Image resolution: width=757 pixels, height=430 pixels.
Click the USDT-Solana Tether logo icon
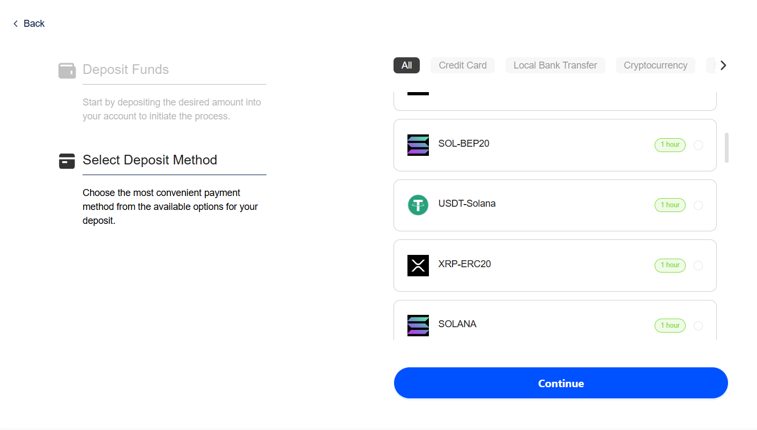[x=418, y=205]
